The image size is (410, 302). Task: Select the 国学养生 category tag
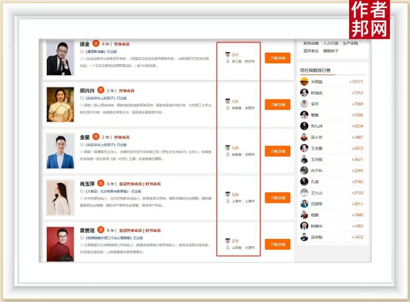[x=311, y=51]
